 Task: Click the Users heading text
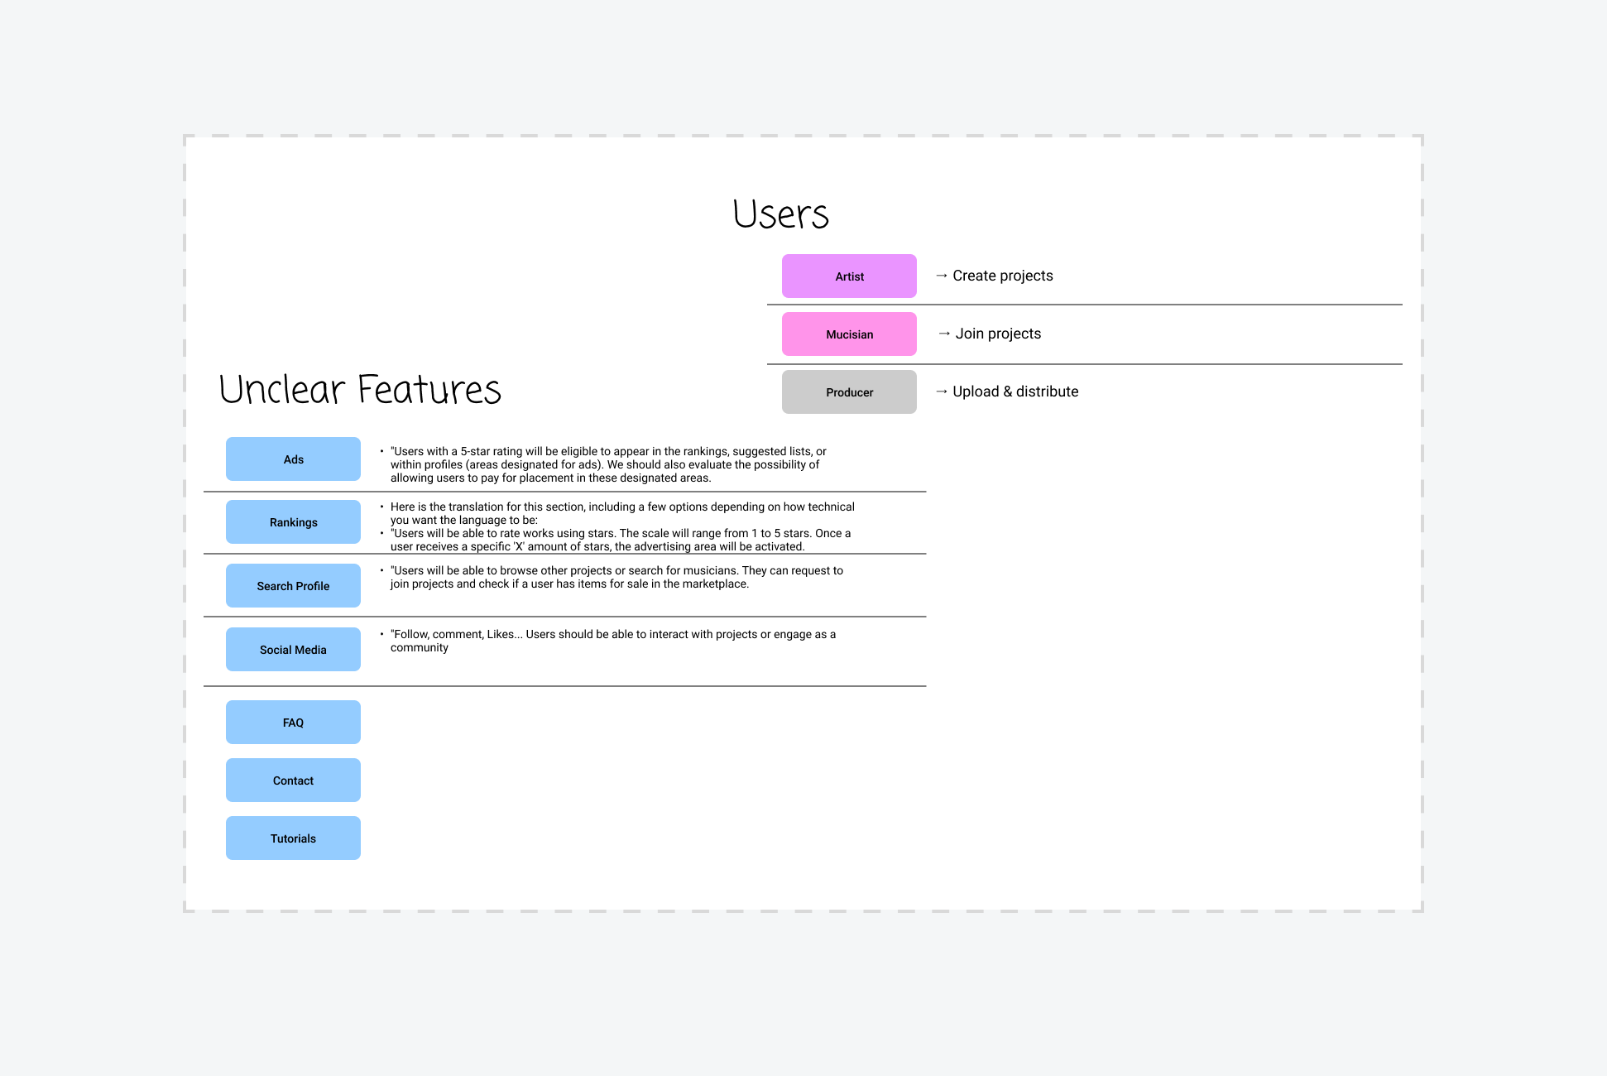(x=780, y=214)
